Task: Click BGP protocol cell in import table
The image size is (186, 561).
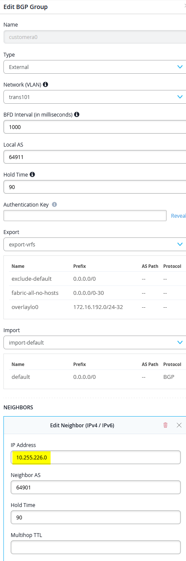Action: pos(169,377)
